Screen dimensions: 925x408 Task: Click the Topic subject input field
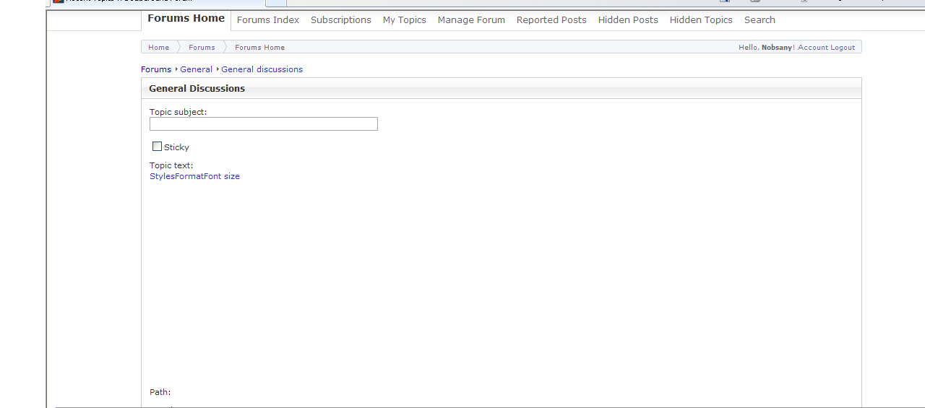coord(263,124)
